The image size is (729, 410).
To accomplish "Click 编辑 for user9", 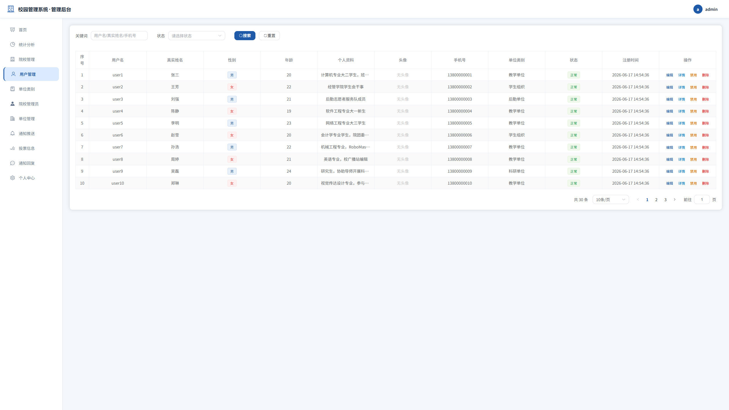I will [x=669, y=172].
